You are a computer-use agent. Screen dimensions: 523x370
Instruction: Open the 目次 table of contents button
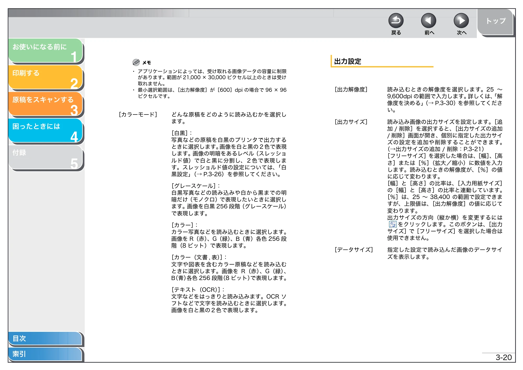click(x=45, y=338)
